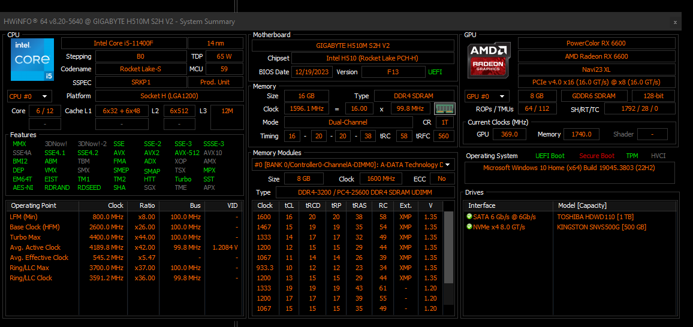Click the SRKP1 SSPEC value

(x=140, y=82)
